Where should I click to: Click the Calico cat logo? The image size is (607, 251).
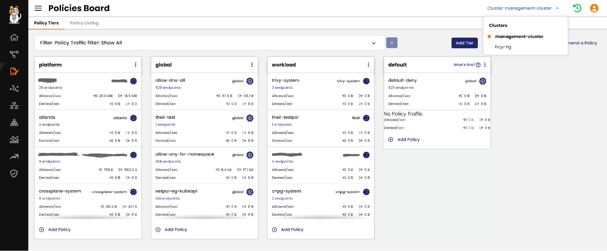[x=14, y=15]
